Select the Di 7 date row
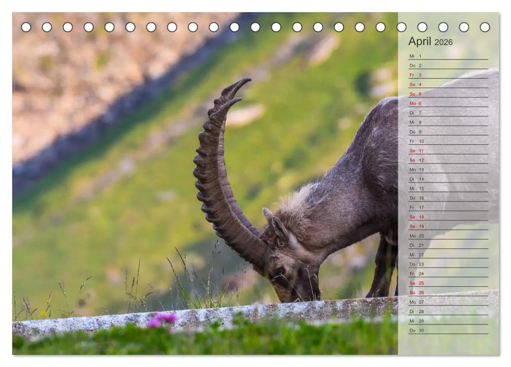 [x=448, y=113]
